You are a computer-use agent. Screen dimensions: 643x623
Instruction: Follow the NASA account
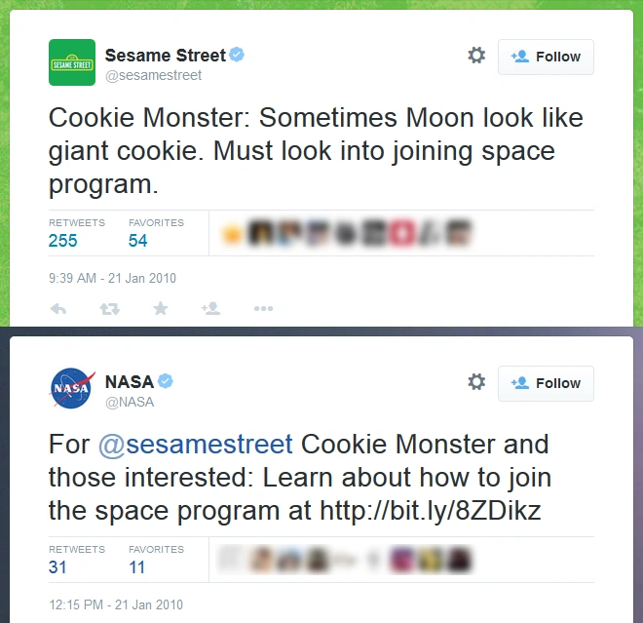(x=546, y=383)
